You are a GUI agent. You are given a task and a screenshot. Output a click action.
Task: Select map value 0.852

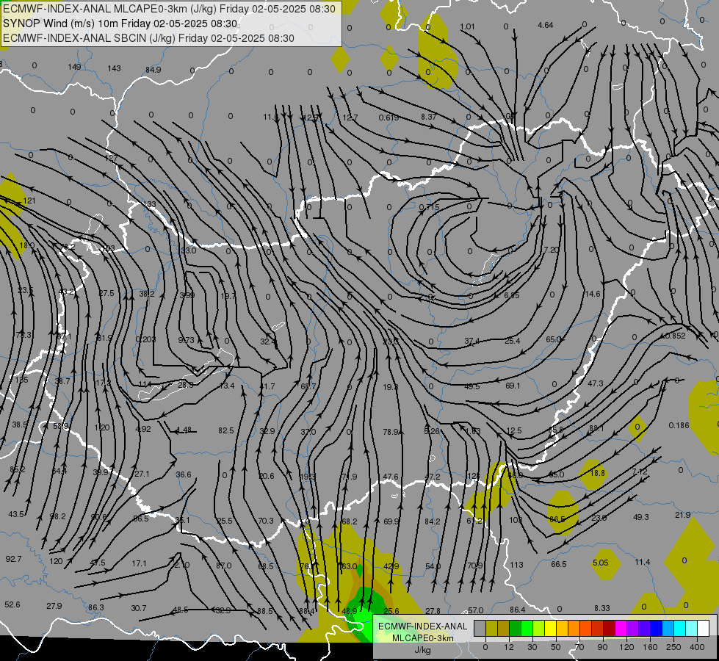coord(676,336)
